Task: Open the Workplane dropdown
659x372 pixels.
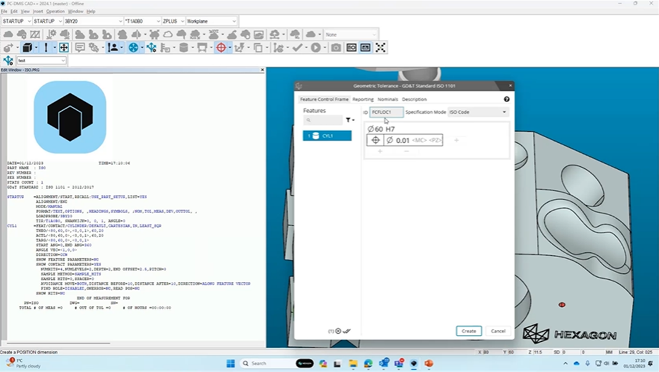Action: pyautogui.click(x=212, y=20)
